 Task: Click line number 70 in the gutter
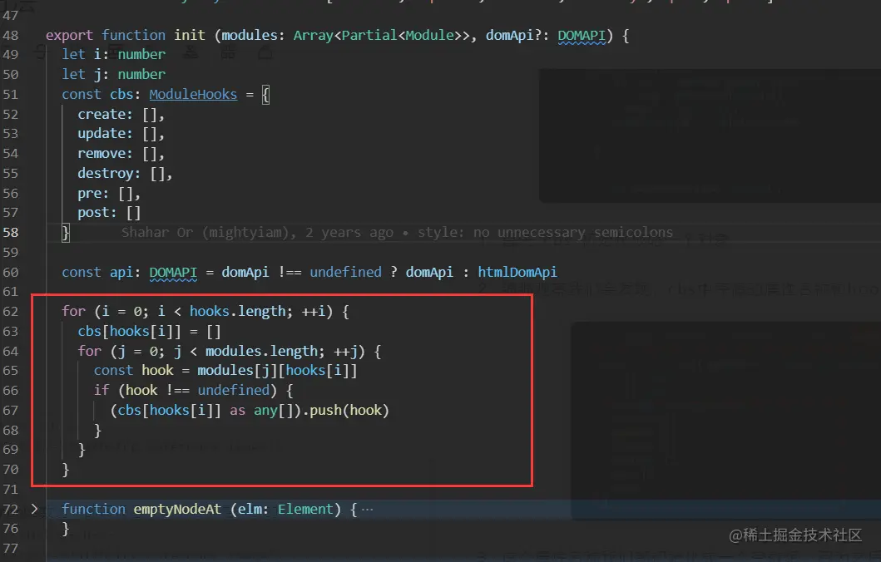tap(11, 470)
